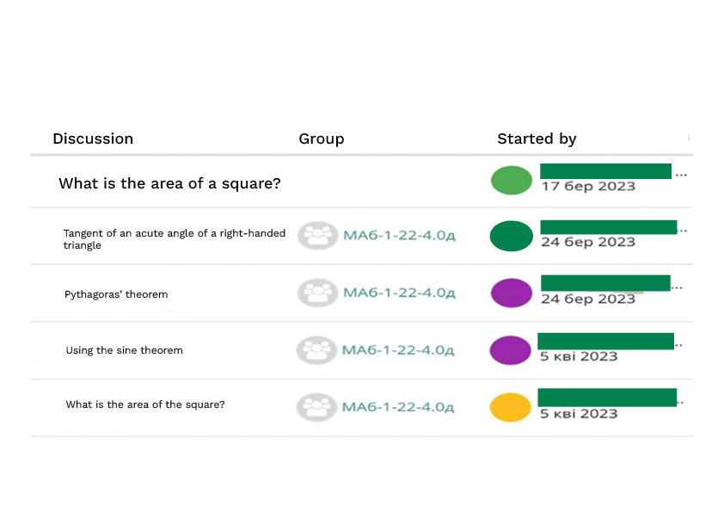Screen dimensions: 724x512
Task: Click group icon in sine theorem row
Action: pyautogui.click(x=316, y=350)
